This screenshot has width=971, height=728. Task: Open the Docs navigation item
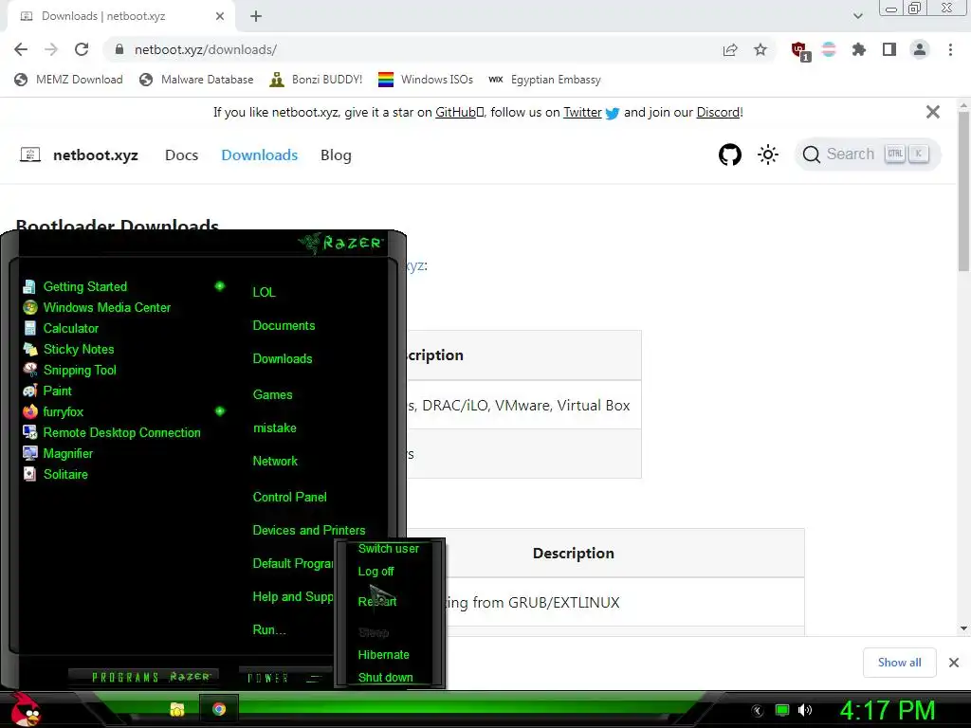pos(181,155)
